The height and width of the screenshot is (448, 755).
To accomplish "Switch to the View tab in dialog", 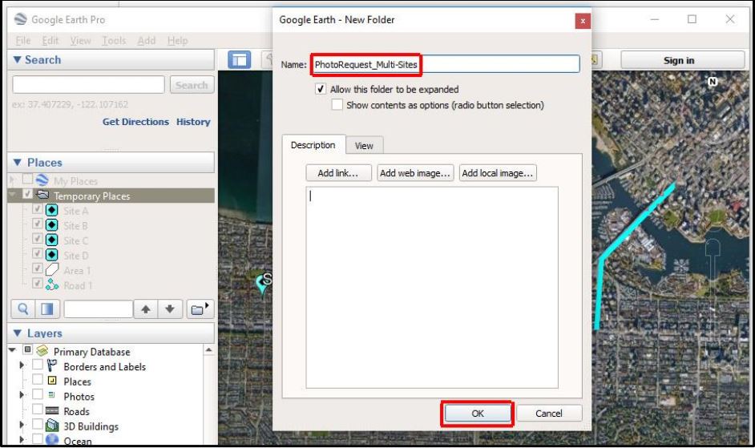I will point(364,146).
